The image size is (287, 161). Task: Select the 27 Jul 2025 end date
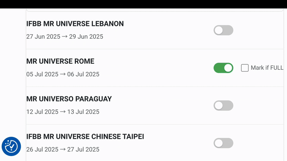point(84,150)
